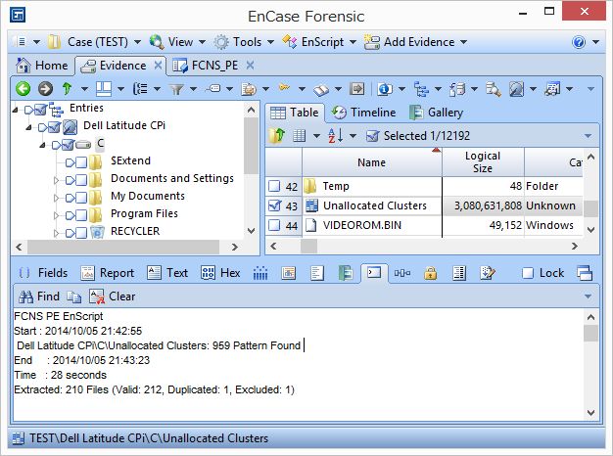Screen dimensions: 613x456
Task: Switch to the Timeline view tab
Action: click(363, 113)
